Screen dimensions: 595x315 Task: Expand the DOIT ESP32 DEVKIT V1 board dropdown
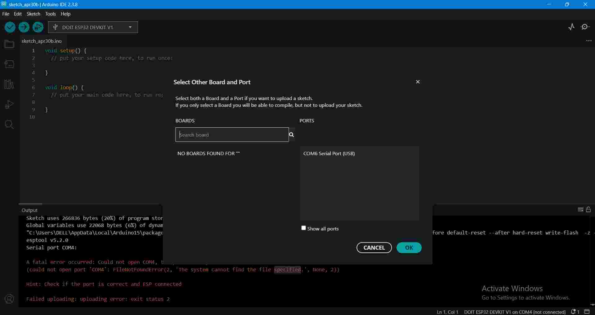(x=93, y=27)
